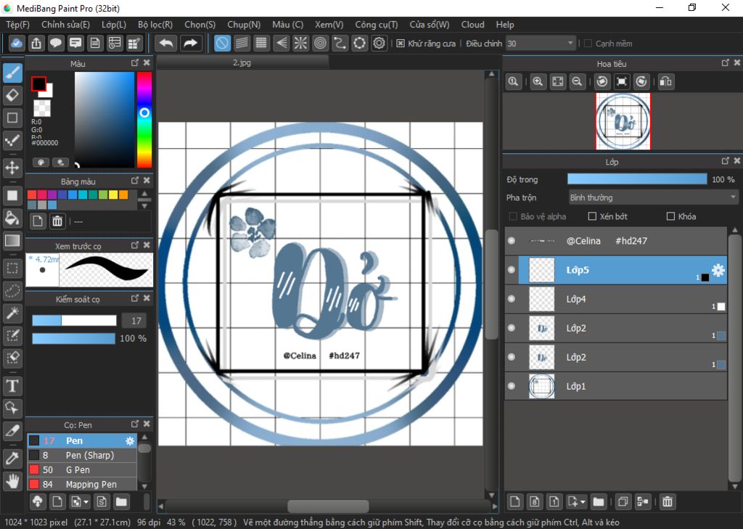The image size is (743, 529).
Task: Enable radial snap
Action: (300, 43)
